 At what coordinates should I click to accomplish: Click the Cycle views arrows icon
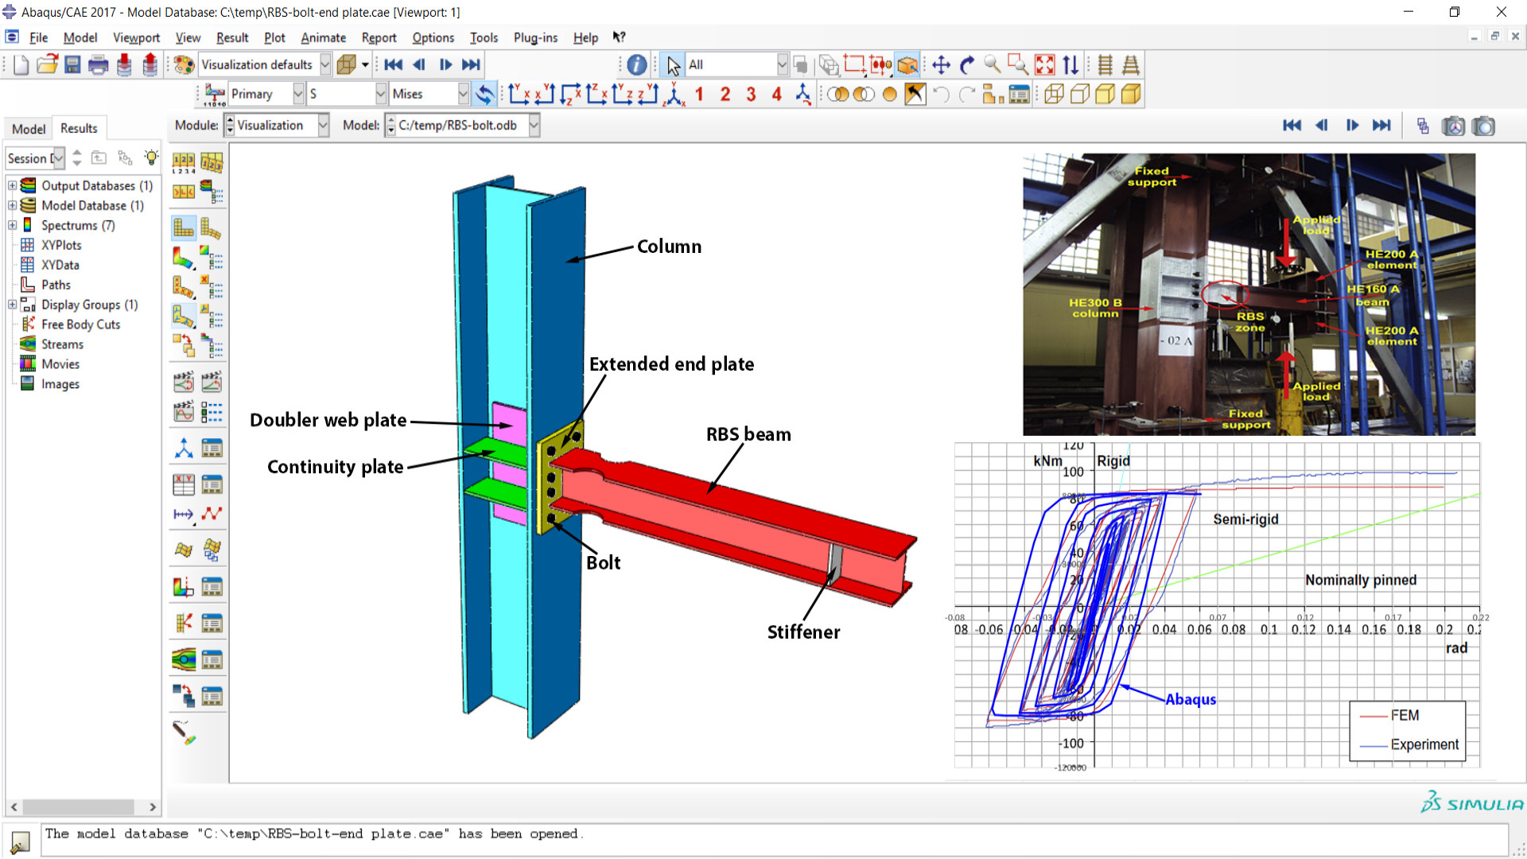coord(1070,65)
